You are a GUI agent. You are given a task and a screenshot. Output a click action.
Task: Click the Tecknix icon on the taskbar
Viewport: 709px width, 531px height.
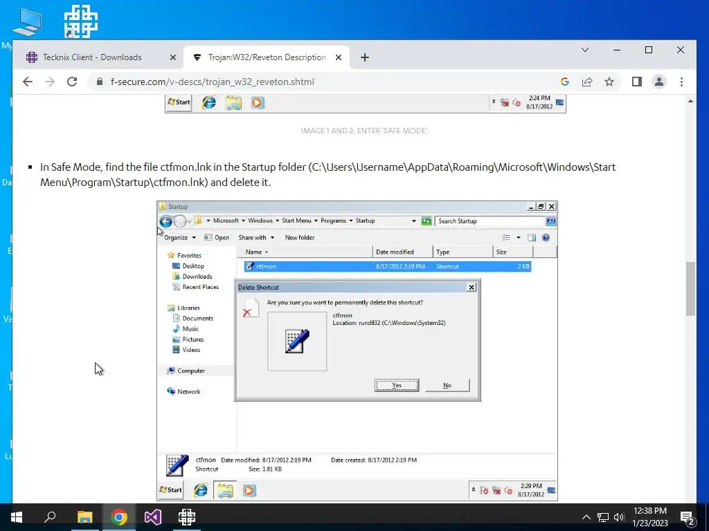(186, 517)
